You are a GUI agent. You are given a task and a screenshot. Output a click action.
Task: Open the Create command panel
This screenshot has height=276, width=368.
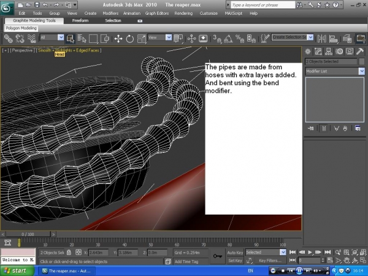click(x=308, y=52)
